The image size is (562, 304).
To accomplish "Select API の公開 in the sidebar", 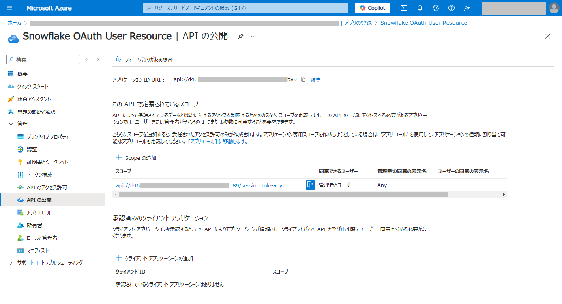I will click(52, 200).
